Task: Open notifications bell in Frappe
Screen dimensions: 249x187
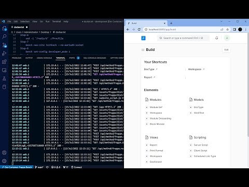Action: coord(216,38)
